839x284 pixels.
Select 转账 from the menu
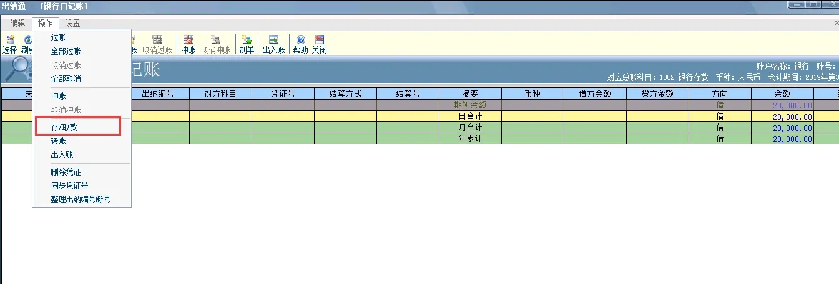pyautogui.click(x=58, y=141)
